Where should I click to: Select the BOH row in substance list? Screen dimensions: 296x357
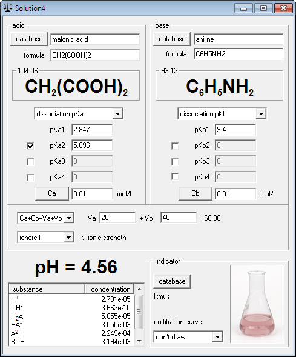pos(71,342)
